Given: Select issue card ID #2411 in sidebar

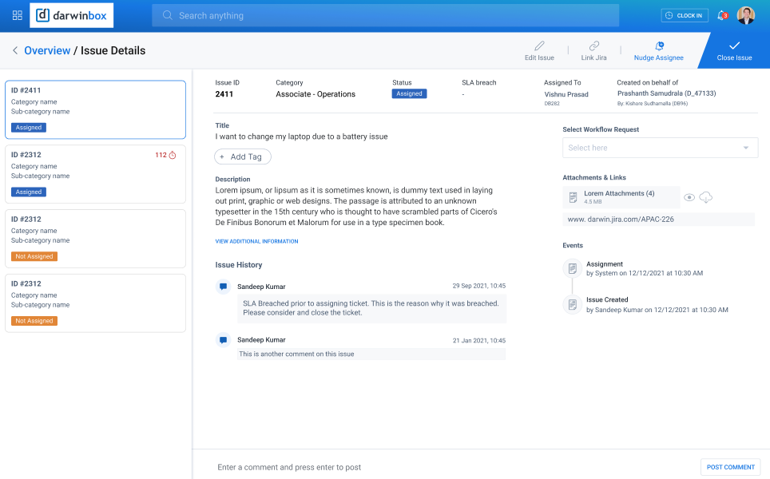Looking at the screenshot, I should 95,104.
